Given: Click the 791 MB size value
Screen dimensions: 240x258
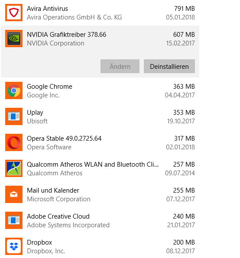Looking at the screenshot, I should 185,9.
